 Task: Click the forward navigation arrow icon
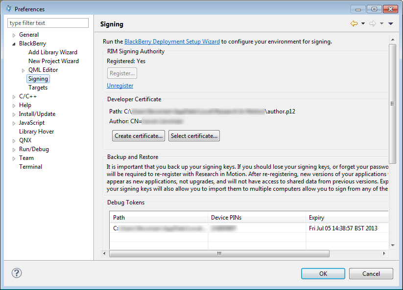[x=373, y=23]
